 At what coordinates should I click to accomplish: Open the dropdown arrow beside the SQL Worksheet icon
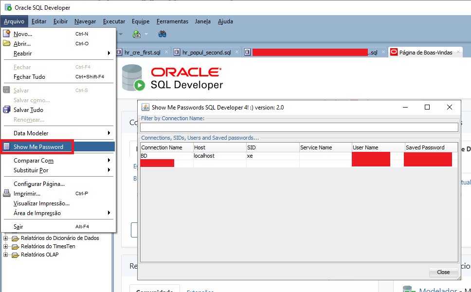tap(146, 34)
